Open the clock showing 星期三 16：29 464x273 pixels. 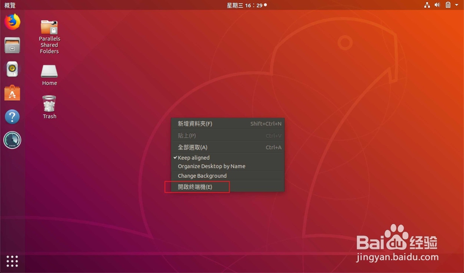click(246, 5)
